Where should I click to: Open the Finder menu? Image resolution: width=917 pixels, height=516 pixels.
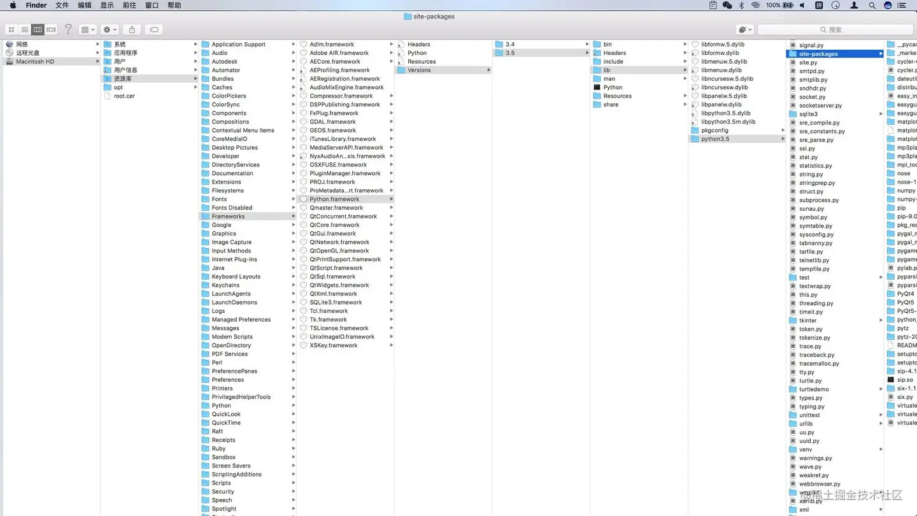(x=36, y=5)
